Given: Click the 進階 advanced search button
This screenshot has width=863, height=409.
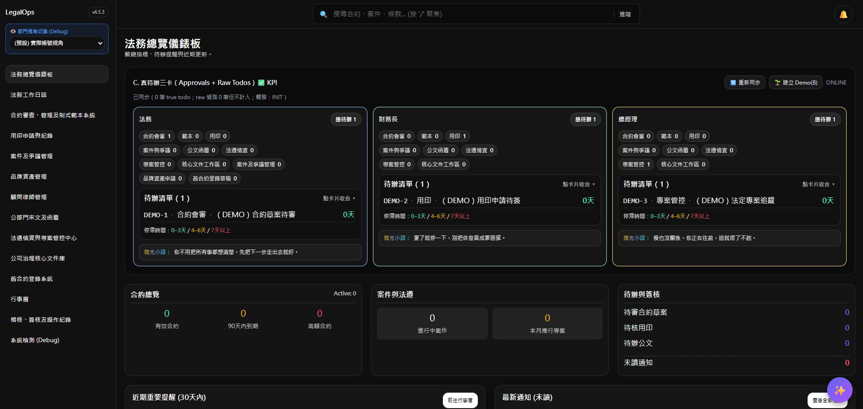Looking at the screenshot, I should (x=625, y=14).
